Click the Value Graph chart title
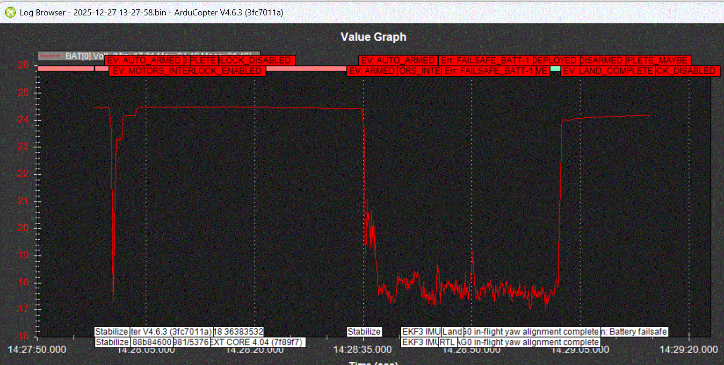This screenshot has width=724, height=365. (373, 37)
